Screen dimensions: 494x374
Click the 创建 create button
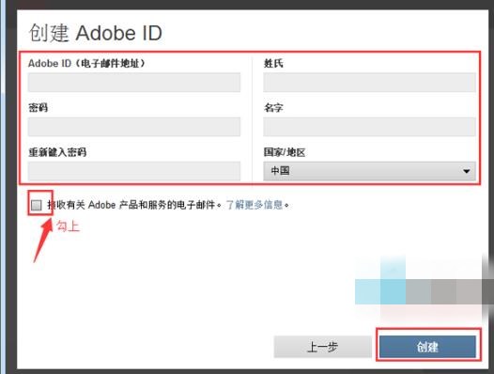point(427,347)
